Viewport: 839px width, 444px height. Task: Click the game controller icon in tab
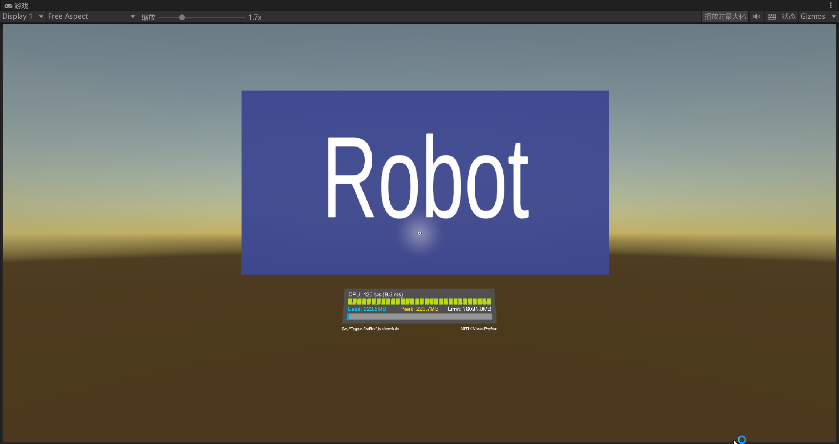pyautogui.click(x=8, y=6)
